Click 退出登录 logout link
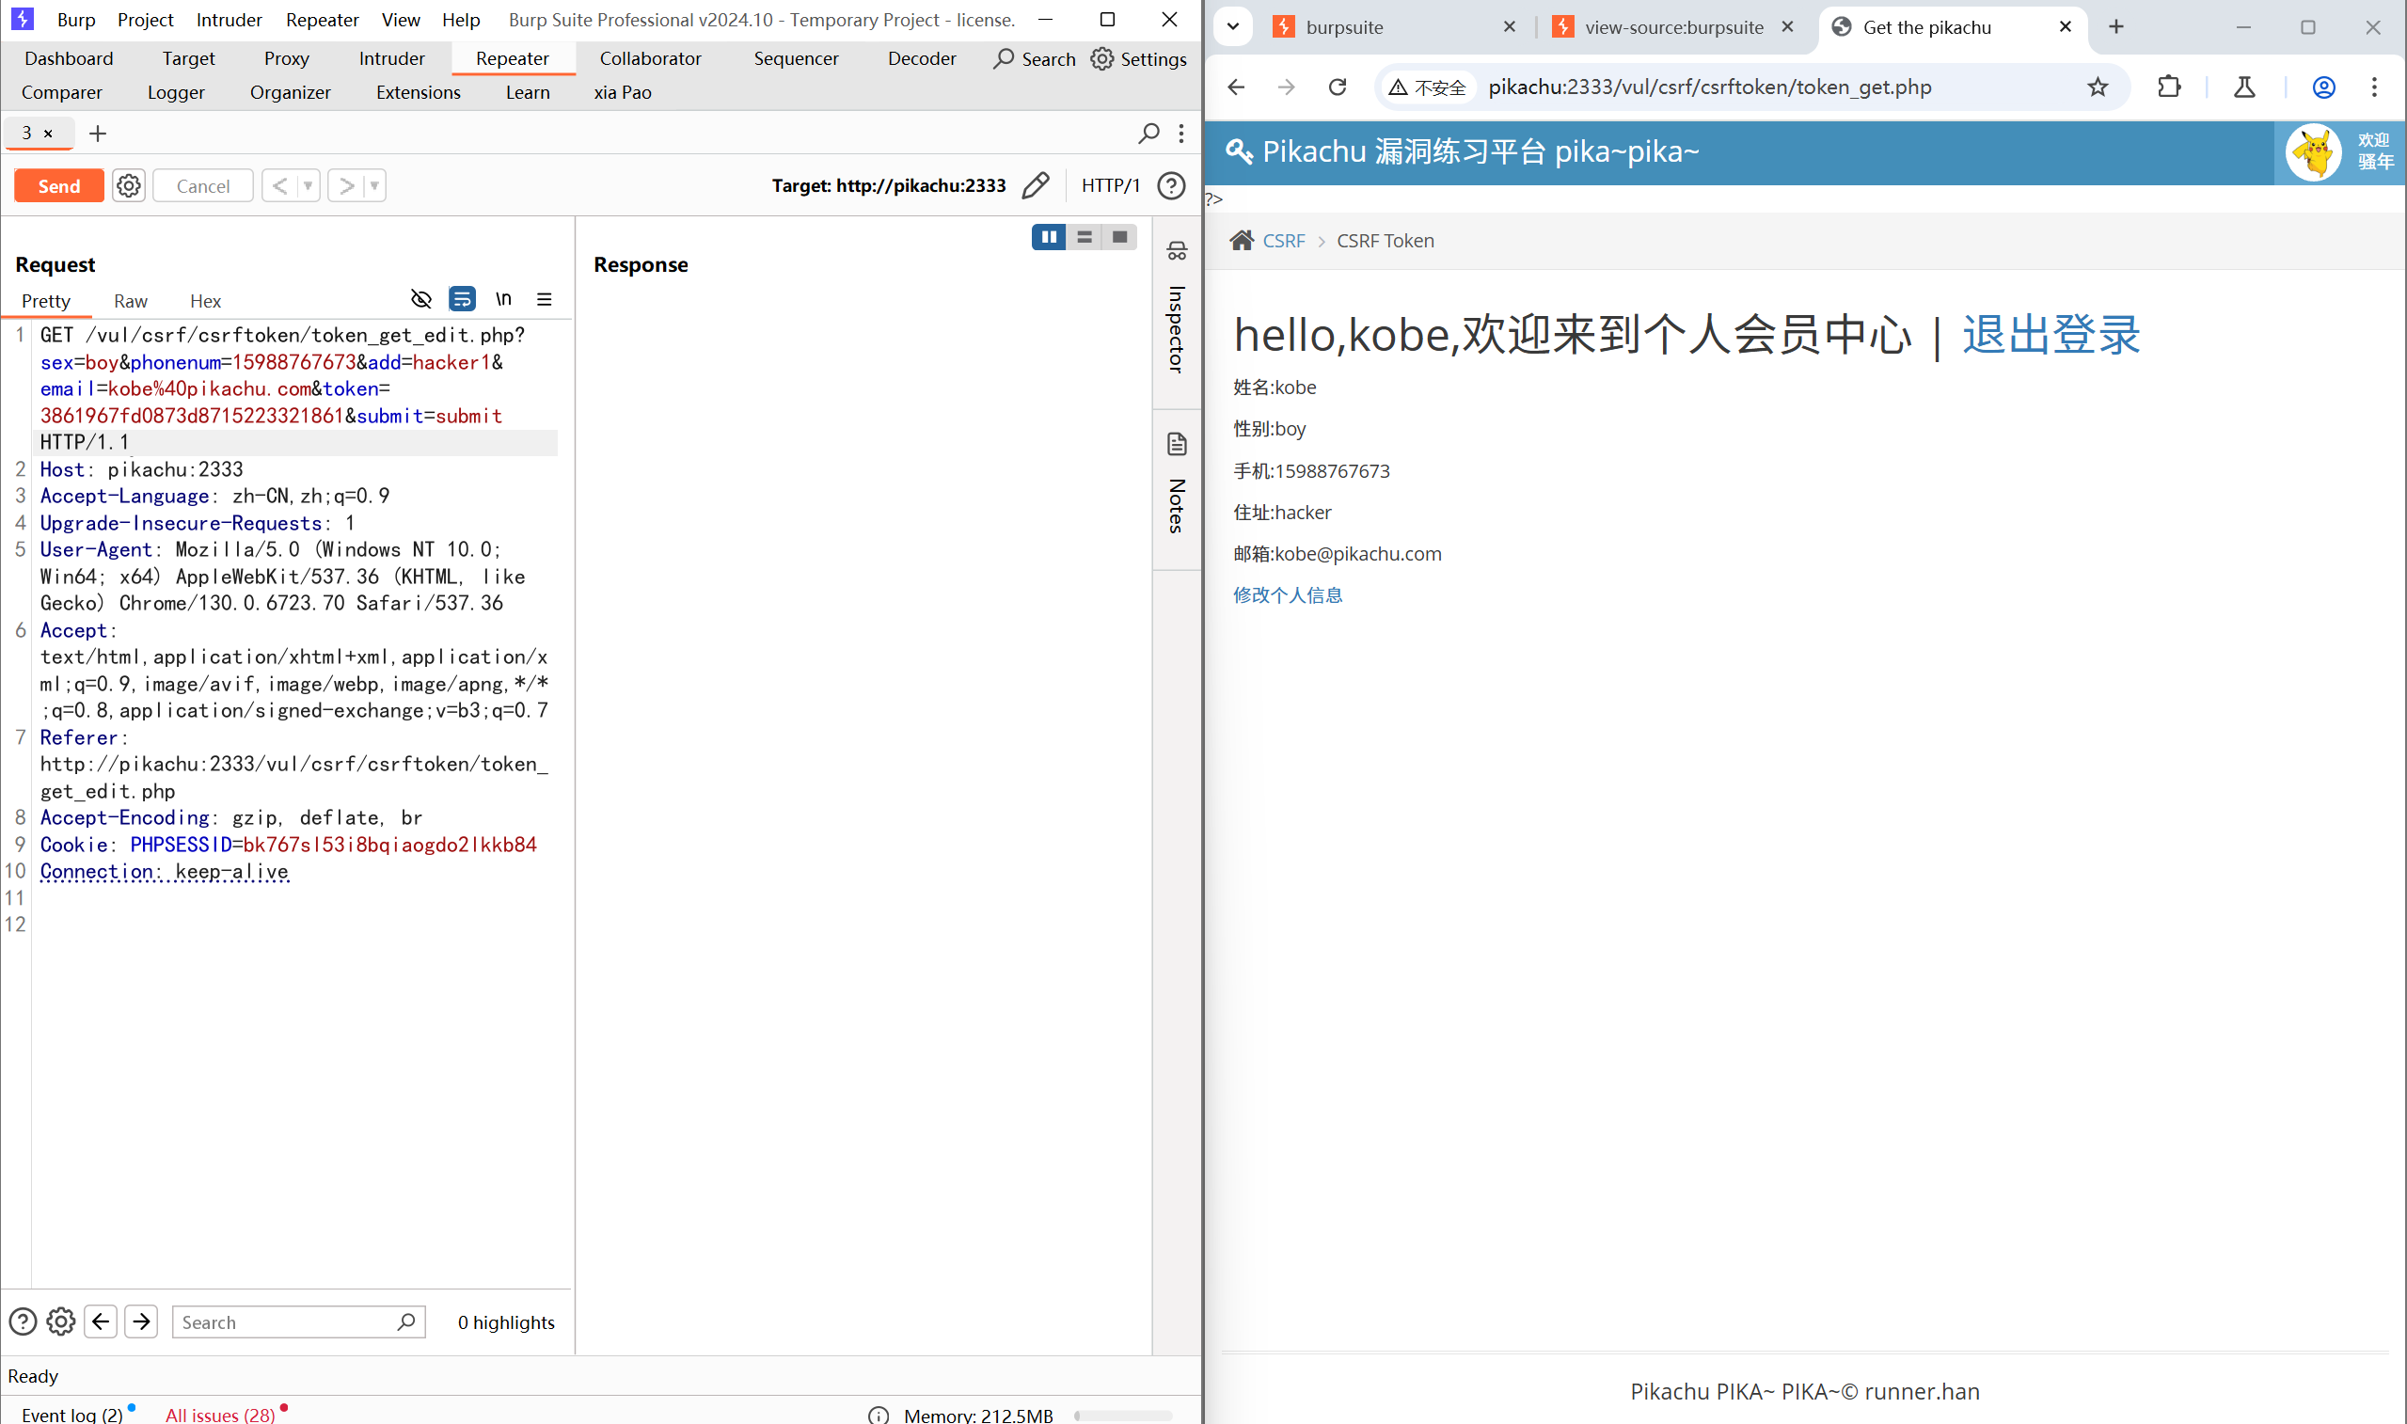Screen dimensions: 2407x1424 [2051, 335]
